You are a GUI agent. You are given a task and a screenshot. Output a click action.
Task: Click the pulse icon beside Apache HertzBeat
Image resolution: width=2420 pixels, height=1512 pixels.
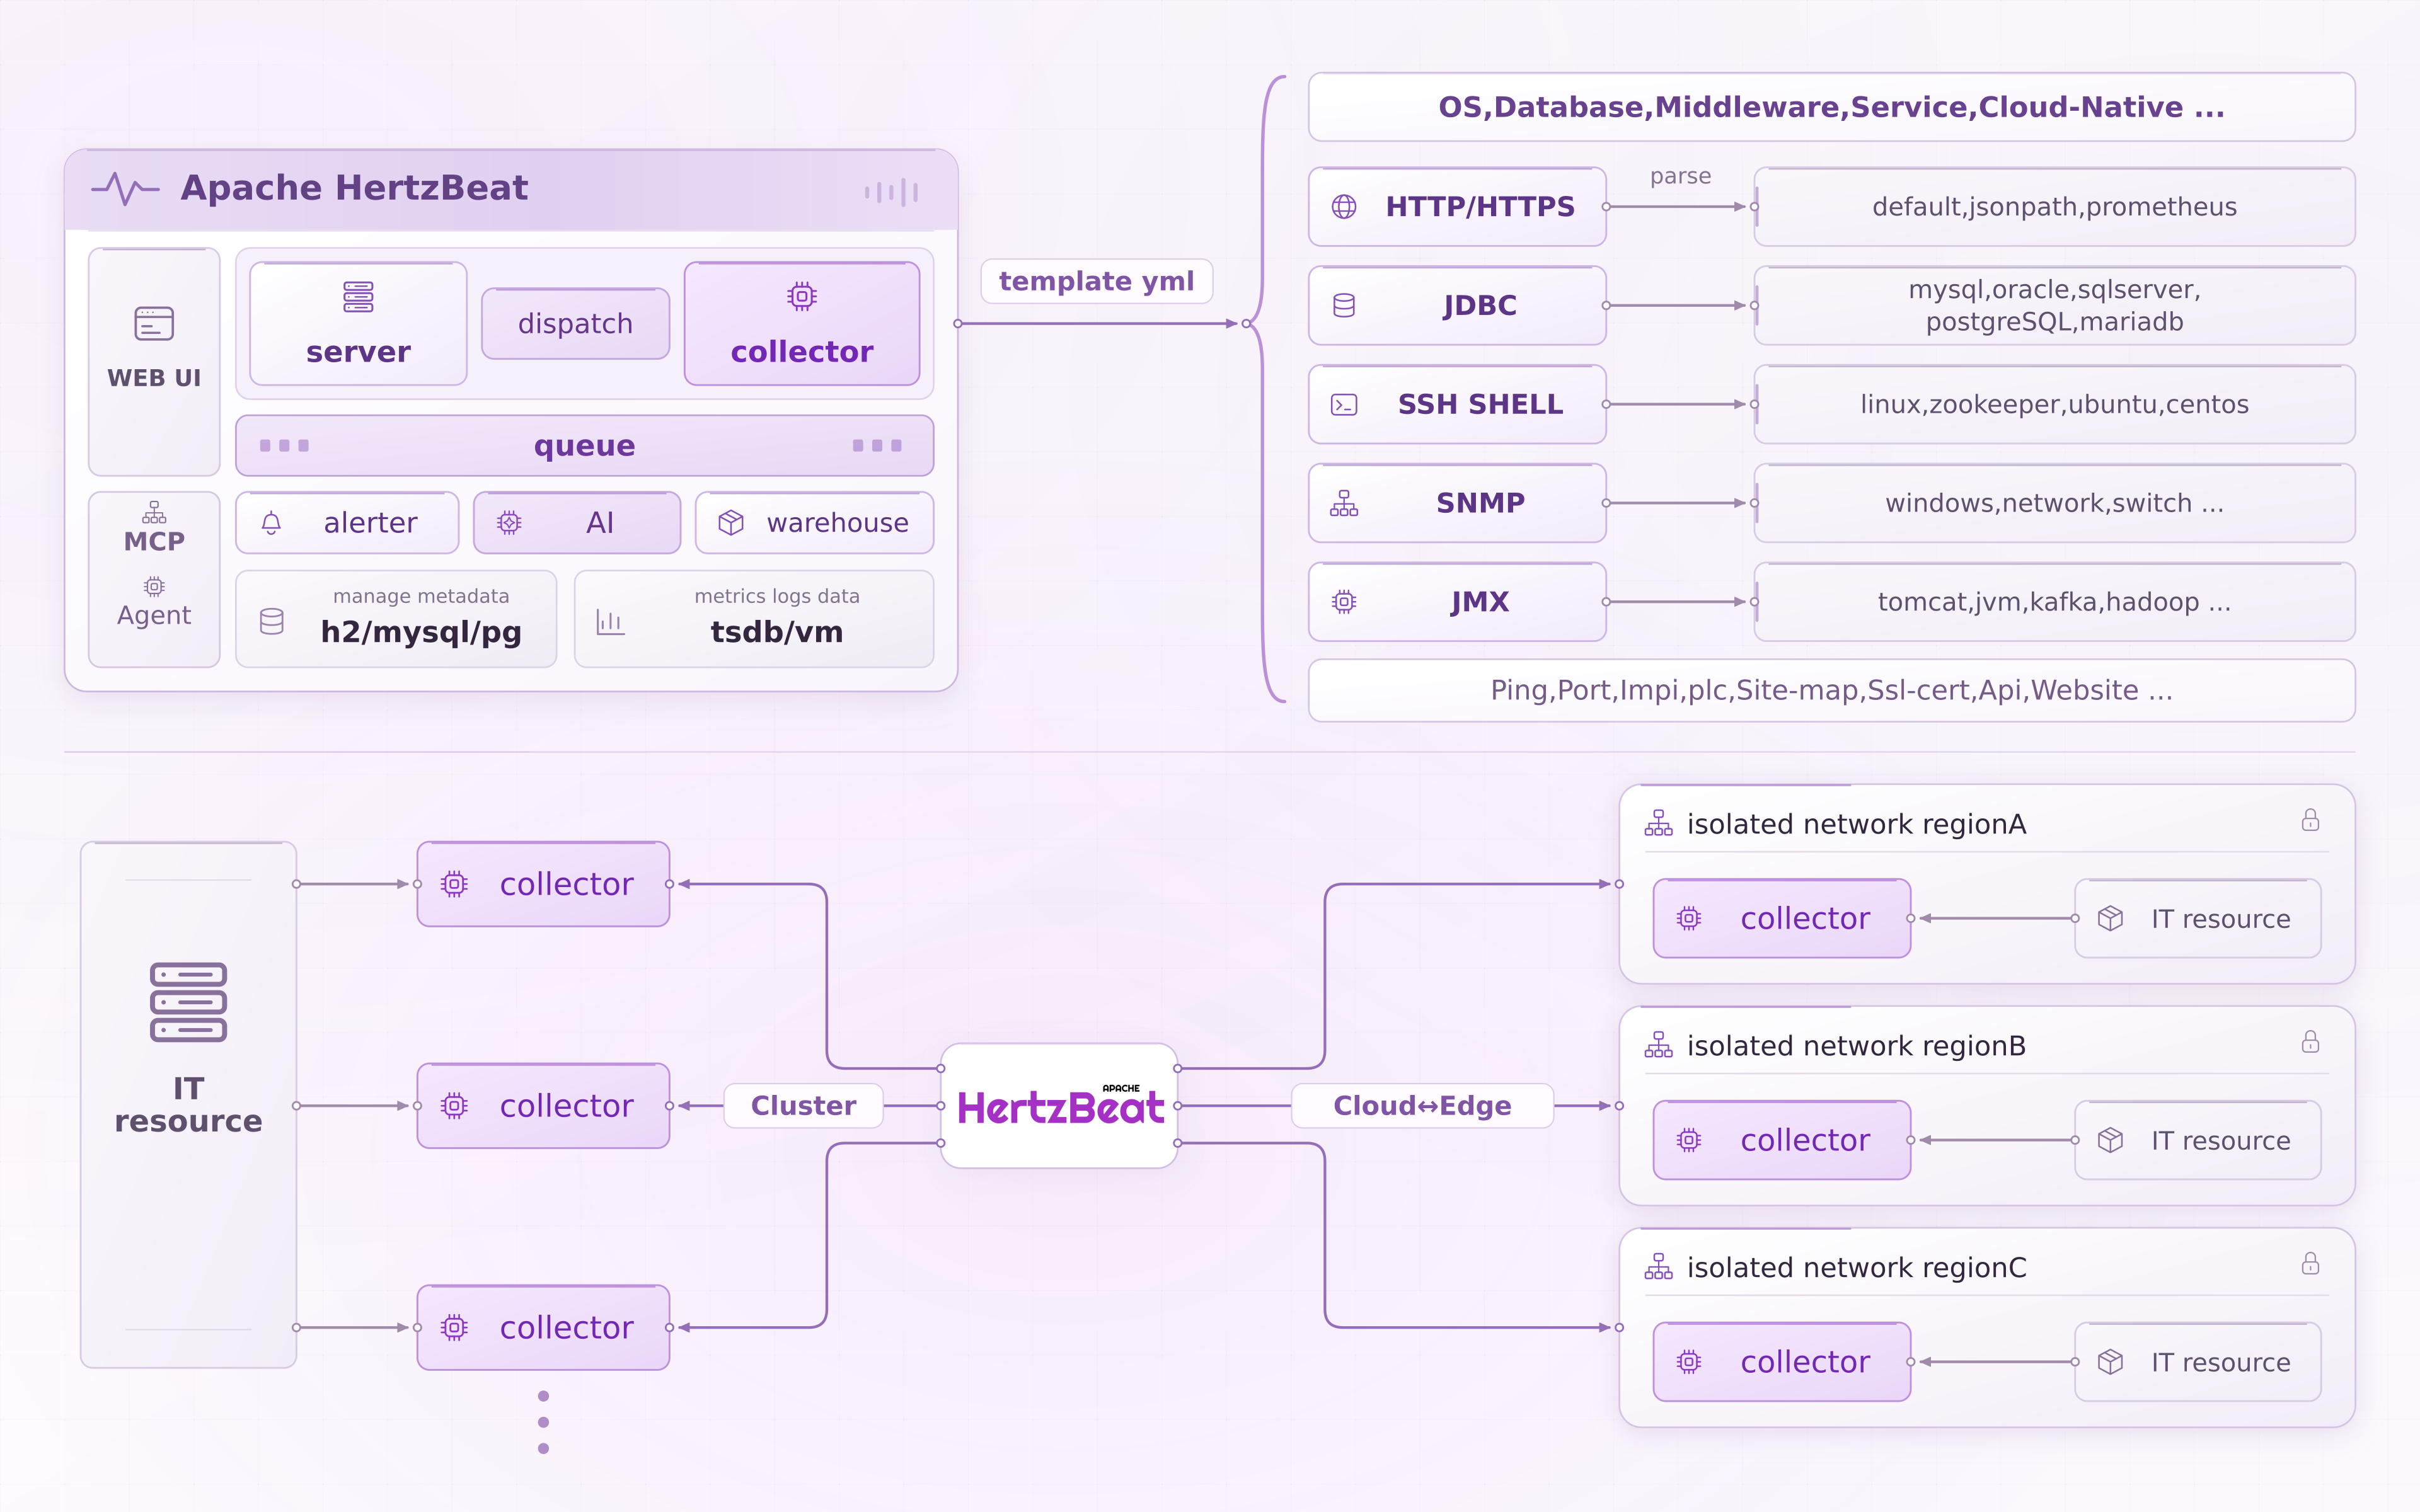[125, 188]
